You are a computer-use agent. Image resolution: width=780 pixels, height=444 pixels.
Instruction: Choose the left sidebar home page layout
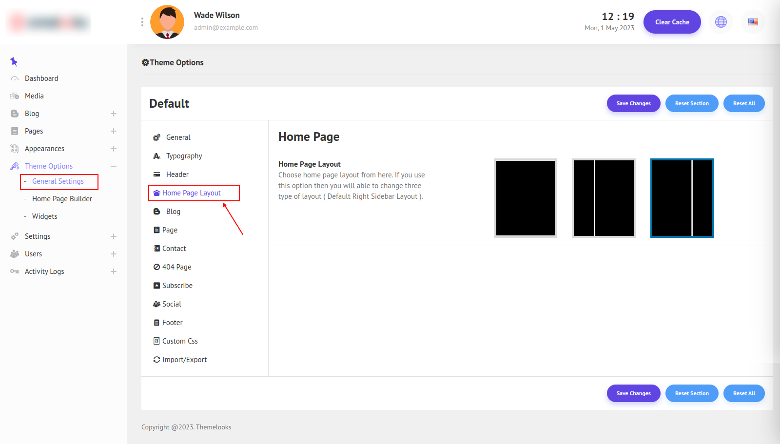click(x=604, y=198)
